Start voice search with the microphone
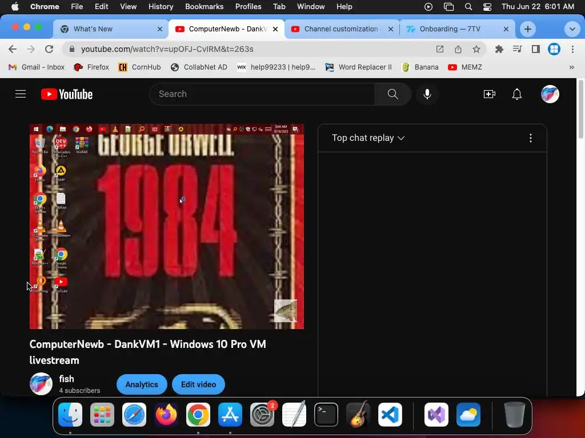The image size is (585, 438). coord(427,94)
